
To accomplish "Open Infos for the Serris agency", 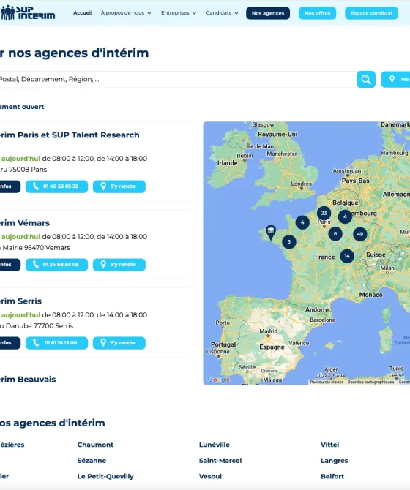I will point(10,343).
